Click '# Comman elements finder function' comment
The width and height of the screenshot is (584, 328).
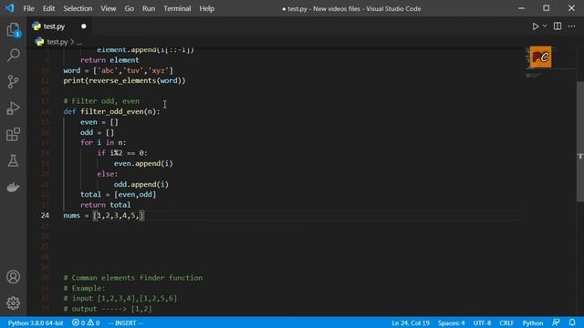(133, 278)
